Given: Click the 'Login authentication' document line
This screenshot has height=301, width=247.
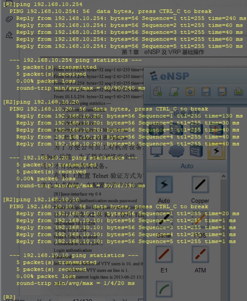Looking at the screenshot, I should click(73, 250).
